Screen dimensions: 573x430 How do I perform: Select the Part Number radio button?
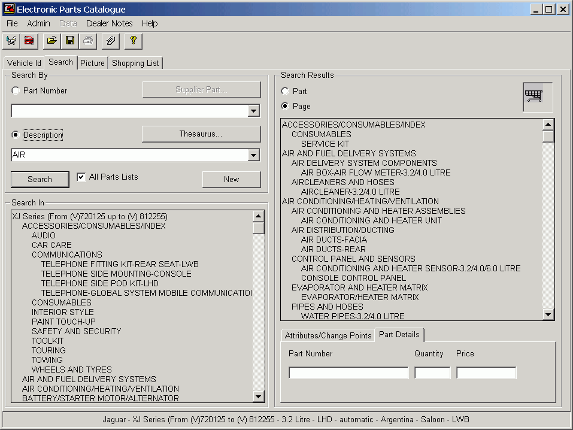[x=16, y=91]
